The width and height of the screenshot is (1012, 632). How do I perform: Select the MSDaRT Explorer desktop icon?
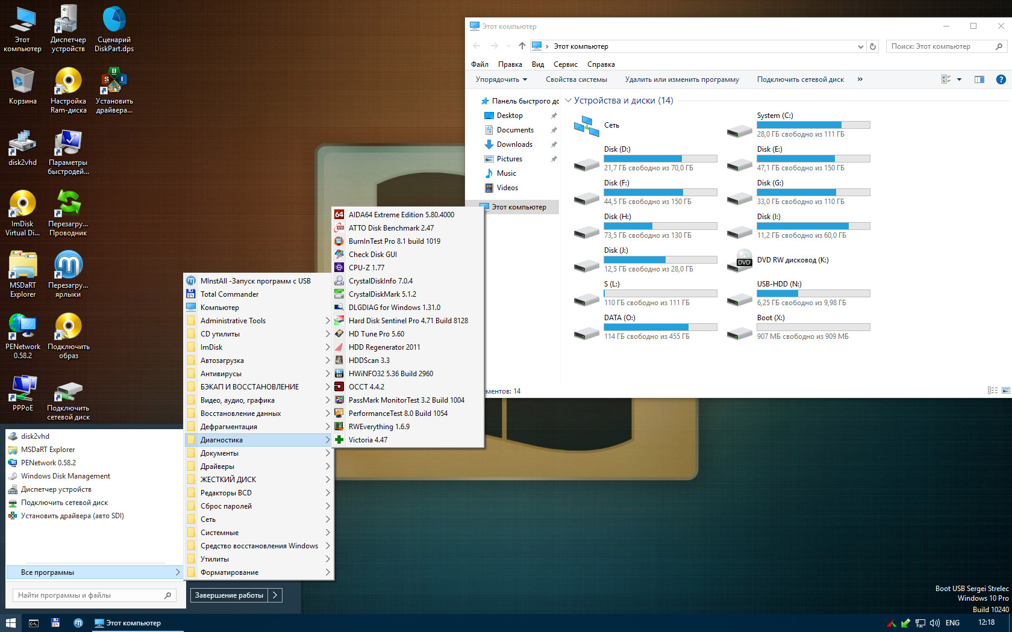pyautogui.click(x=22, y=274)
